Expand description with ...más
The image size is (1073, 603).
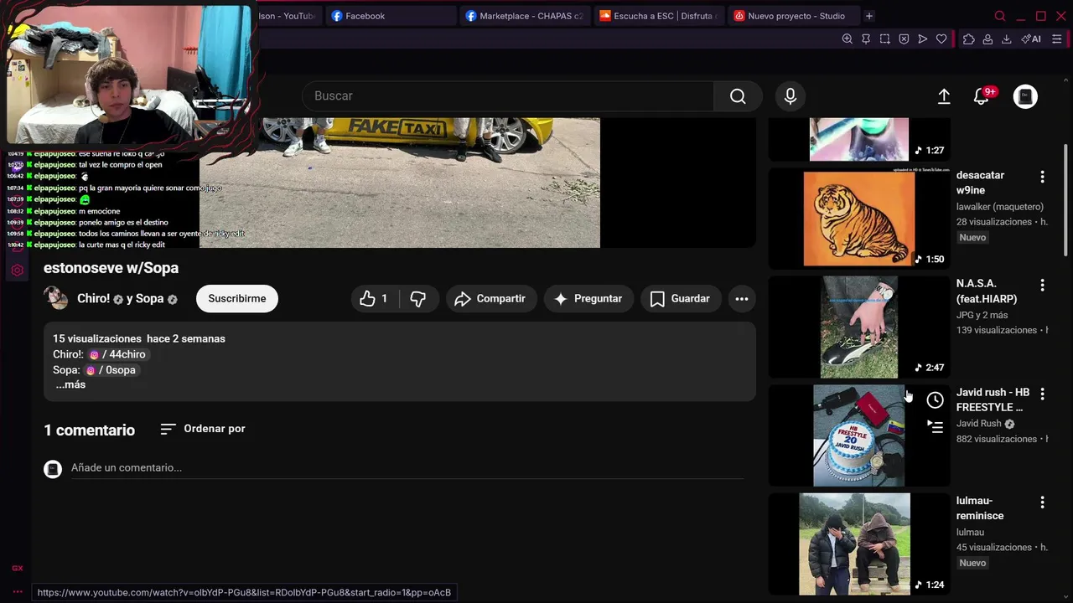pyautogui.click(x=70, y=384)
